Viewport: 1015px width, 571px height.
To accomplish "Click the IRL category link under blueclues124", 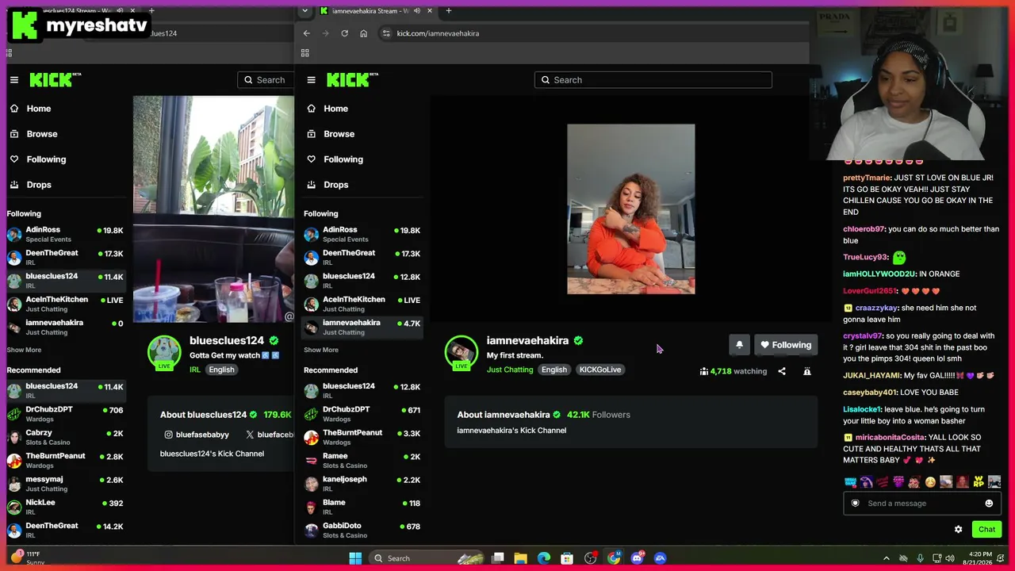I will tap(195, 370).
